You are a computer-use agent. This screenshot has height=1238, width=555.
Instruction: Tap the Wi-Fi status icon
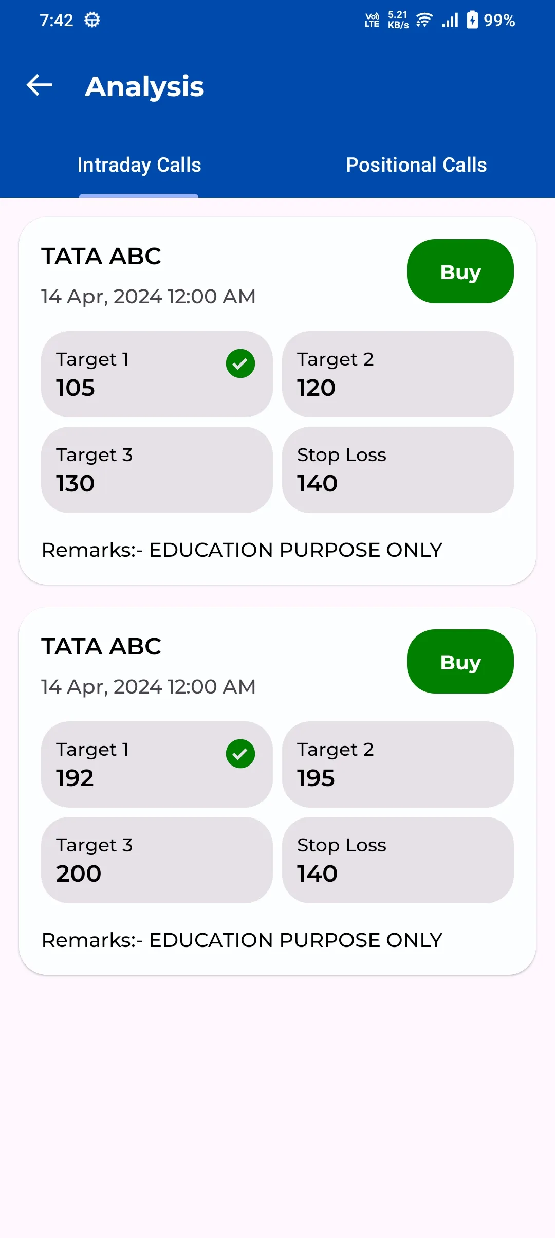[424, 20]
